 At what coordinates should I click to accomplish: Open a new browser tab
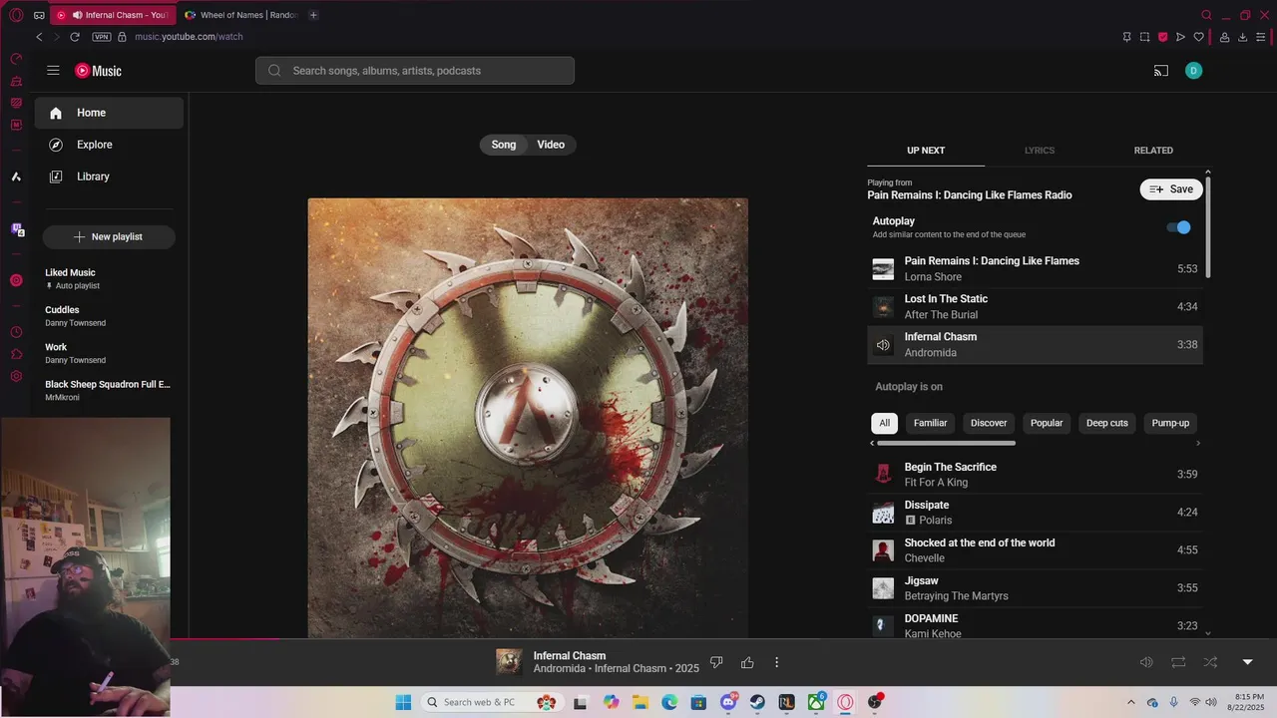313,15
